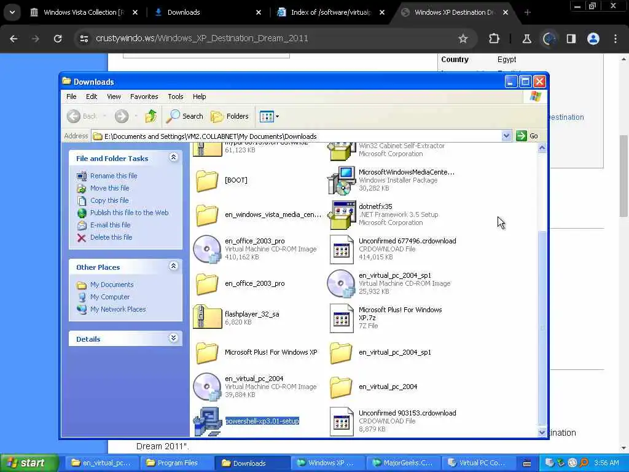
Task: Open the browser Extensions puzzle icon
Action: pos(494,39)
